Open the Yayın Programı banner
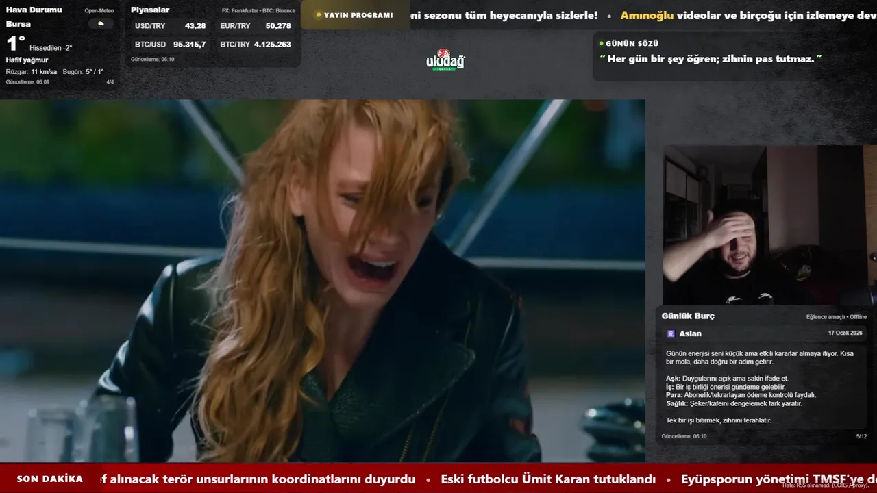 point(355,15)
